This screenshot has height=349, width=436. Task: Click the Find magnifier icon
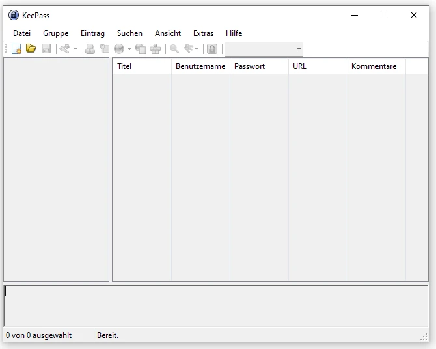tap(174, 49)
